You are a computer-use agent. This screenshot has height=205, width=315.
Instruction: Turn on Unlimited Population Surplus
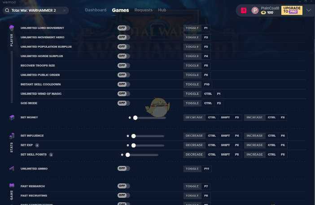point(123,47)
